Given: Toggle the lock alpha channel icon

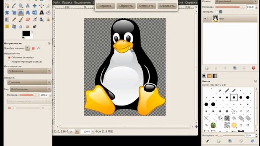Looking at the screenshot, I should point(221,12).
